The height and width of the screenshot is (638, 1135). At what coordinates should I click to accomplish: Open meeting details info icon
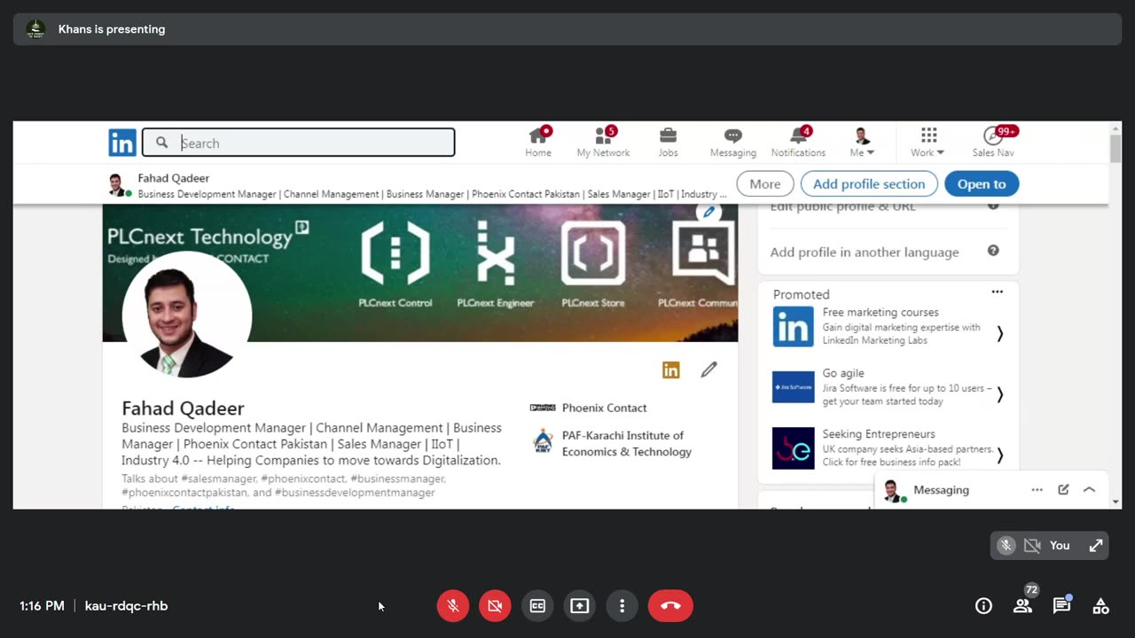(983, 606)
